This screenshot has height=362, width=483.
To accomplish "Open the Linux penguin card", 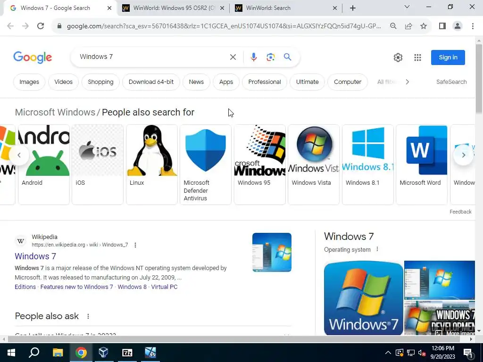I will tap(152, 165).
